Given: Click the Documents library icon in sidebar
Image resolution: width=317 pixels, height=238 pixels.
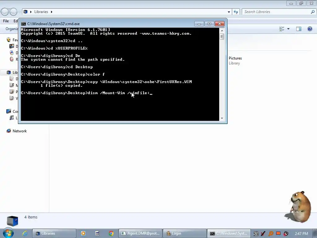Looking at the screenshot, I should click(12, 79).
